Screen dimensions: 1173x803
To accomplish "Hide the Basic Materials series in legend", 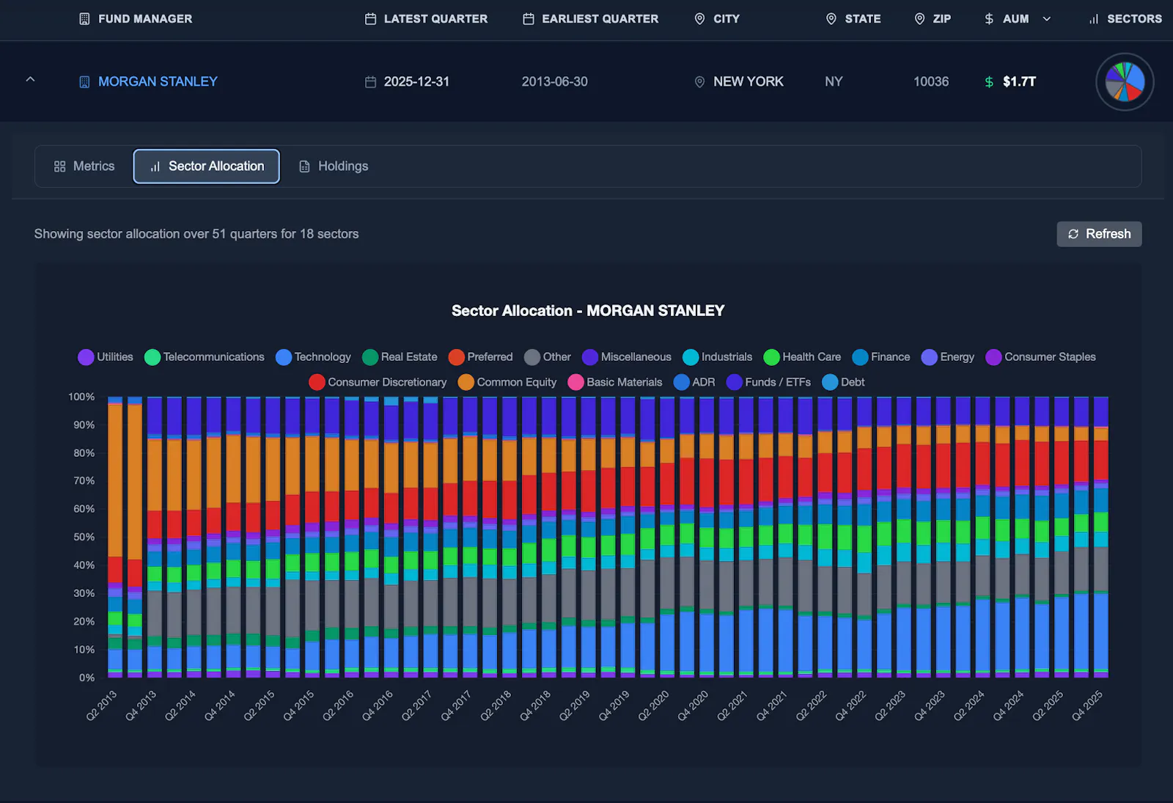I will (615, 382).
